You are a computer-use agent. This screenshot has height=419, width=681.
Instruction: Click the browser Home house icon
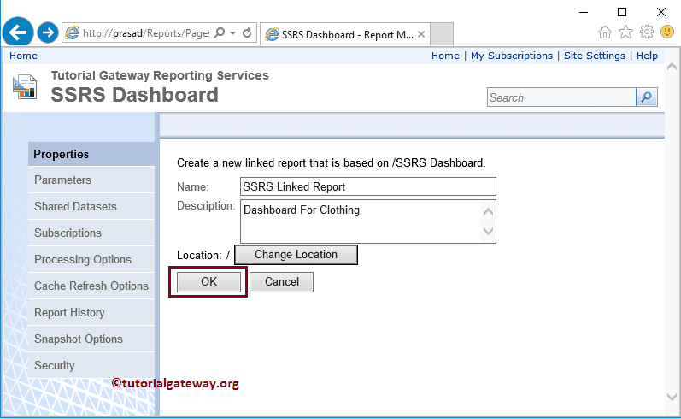[x=605, y=32]
